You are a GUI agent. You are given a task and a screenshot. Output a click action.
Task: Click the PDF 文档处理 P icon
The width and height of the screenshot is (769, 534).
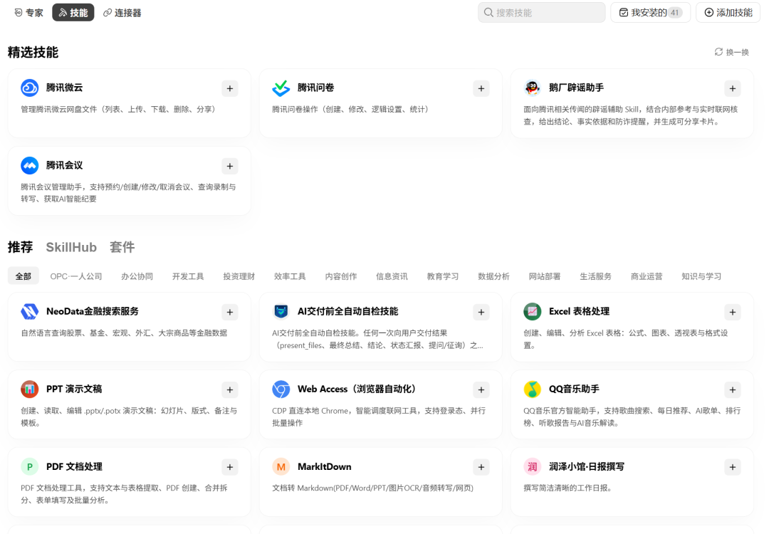[x=29, y=467]
